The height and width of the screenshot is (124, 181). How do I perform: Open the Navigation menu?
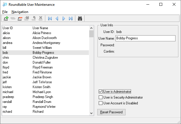pyautogui.click(x=20, y=12)
